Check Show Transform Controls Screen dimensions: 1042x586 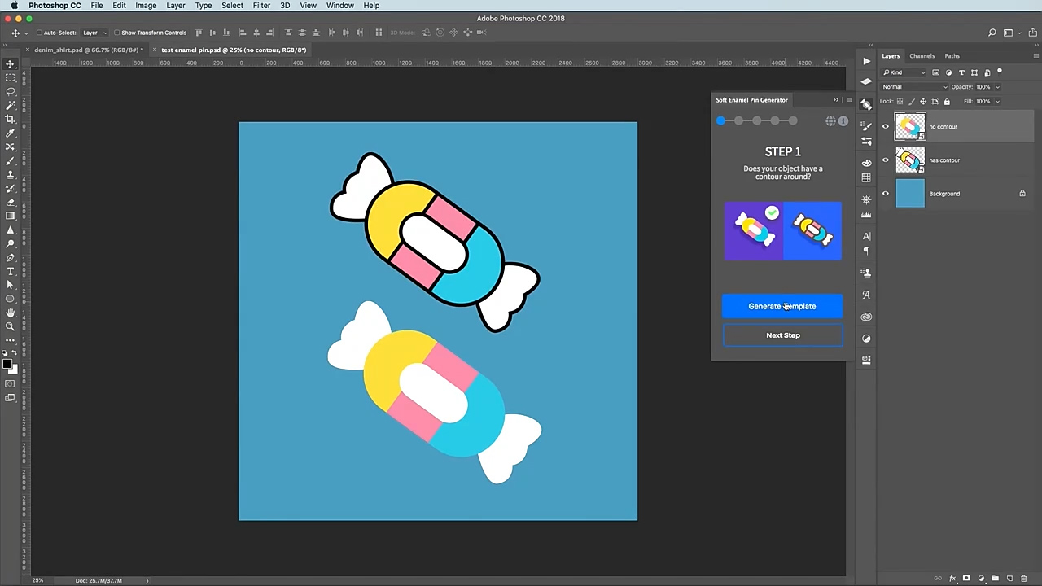(x=116, y=33)
